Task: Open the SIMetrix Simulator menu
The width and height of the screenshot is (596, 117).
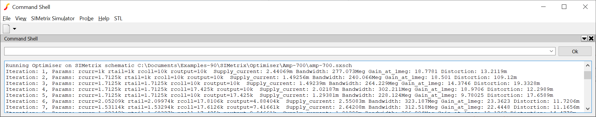Action: (53, 18)
